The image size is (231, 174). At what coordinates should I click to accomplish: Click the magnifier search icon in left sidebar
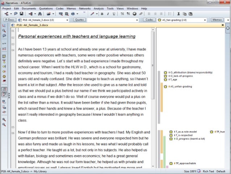point(4,31)
